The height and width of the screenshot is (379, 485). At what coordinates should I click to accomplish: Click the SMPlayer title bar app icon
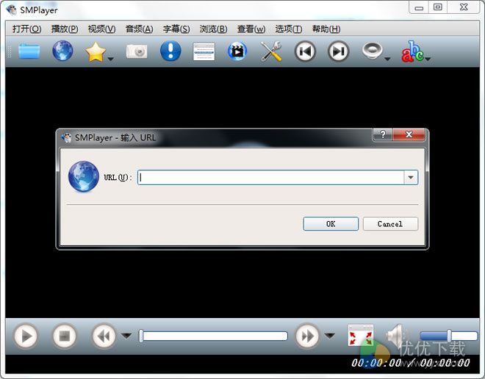coord(12,10)
